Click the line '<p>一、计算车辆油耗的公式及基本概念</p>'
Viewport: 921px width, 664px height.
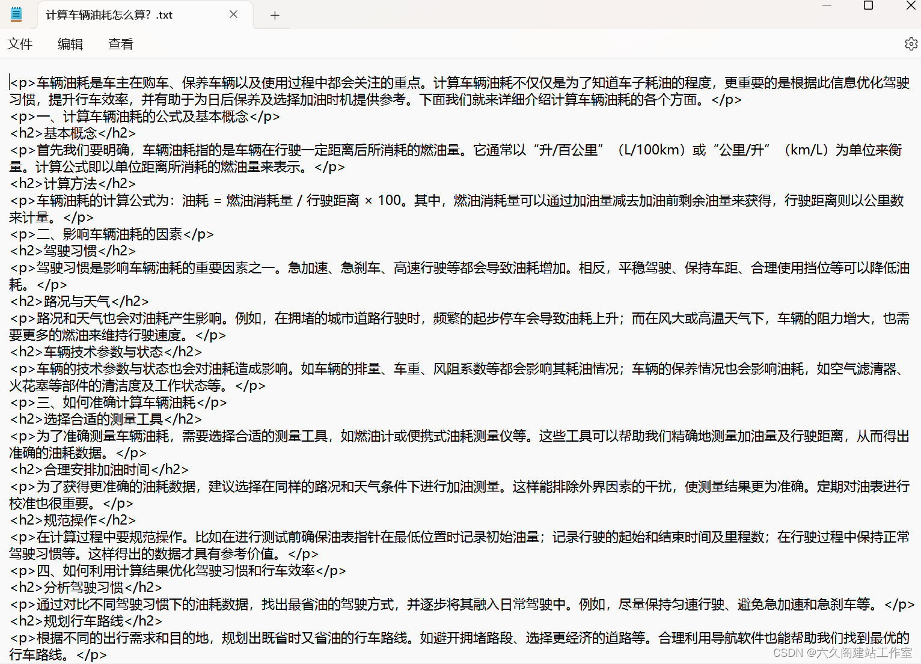click(145, 117)
